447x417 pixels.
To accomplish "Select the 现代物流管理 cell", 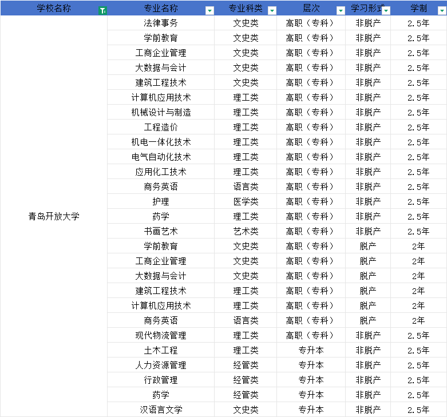I will (x=161, y=335).
